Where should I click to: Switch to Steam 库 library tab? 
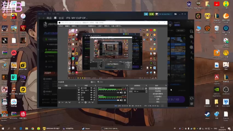[x=55, y=18]
